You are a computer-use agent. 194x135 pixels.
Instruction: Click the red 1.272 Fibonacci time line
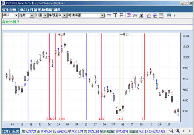click(101, 77)
